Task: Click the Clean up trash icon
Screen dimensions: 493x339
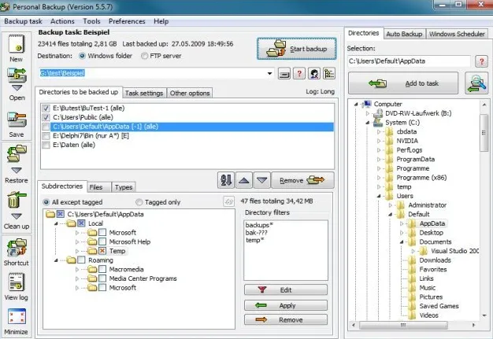Action: (x=17, y=200)
